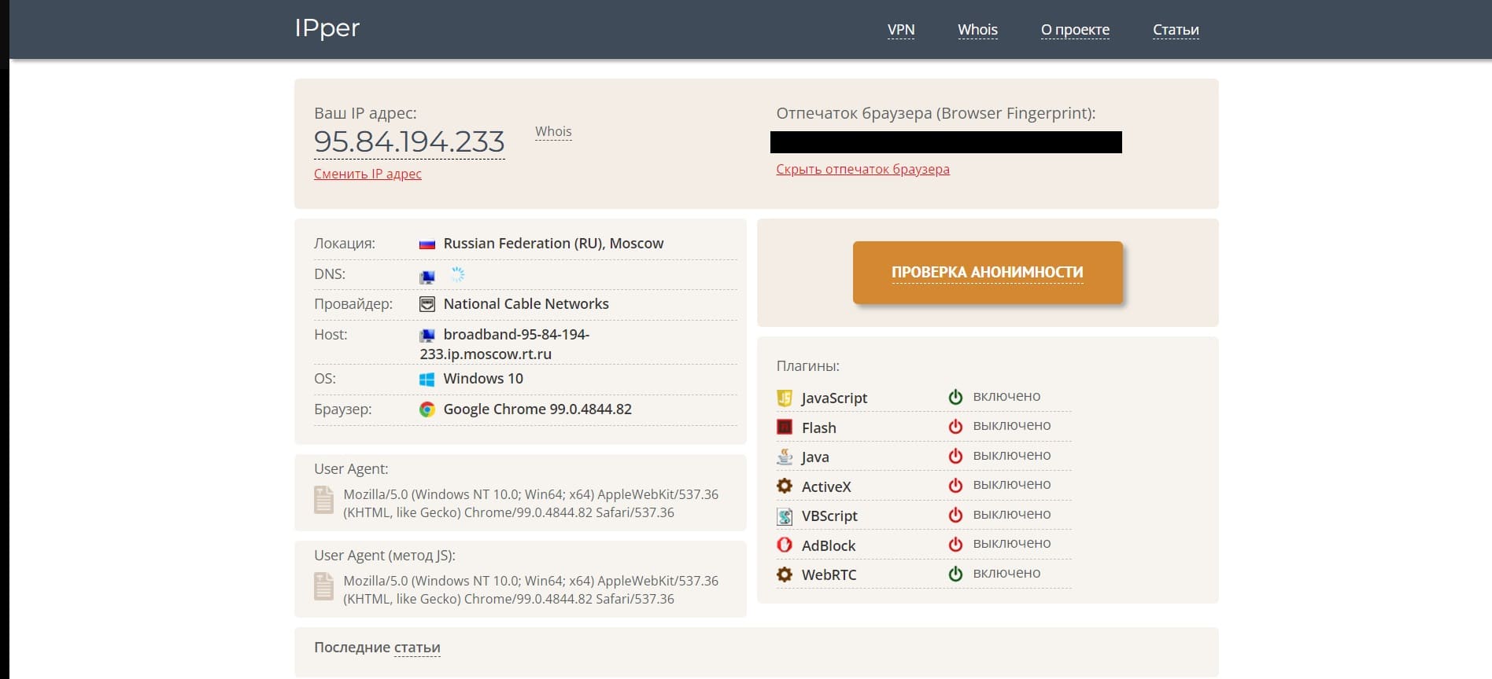The image size is (1492, 679).
Task: Click the VBScript plugin icon
Action: coord(784,516)
